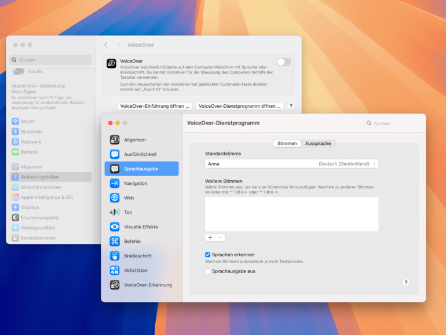Select the Web globe icon
446x335 pixels.
115,198
